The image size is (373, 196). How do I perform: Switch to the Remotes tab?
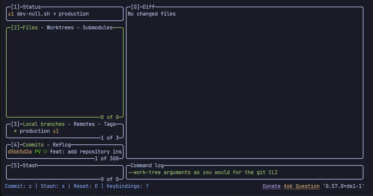[84, 124]
